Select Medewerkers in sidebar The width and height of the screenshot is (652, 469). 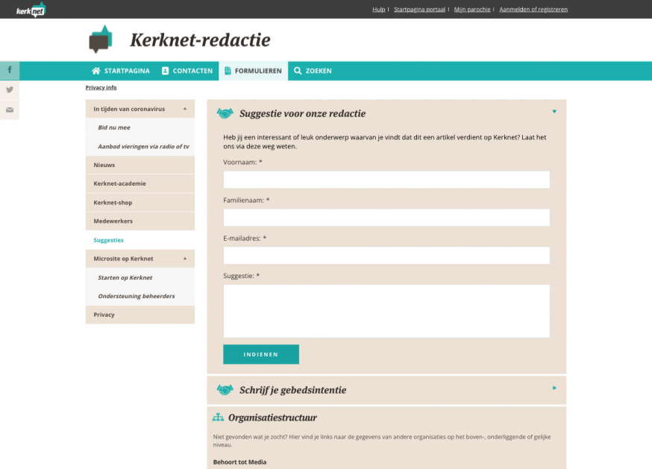pyautogui.click(x=140, y=221)
